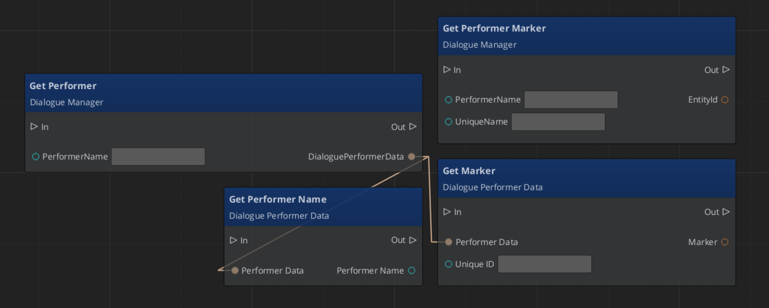The height and width of the screenshot is (308, 769).
Task: Click the In execution pin on Get Performer
Action: [34, 127]
